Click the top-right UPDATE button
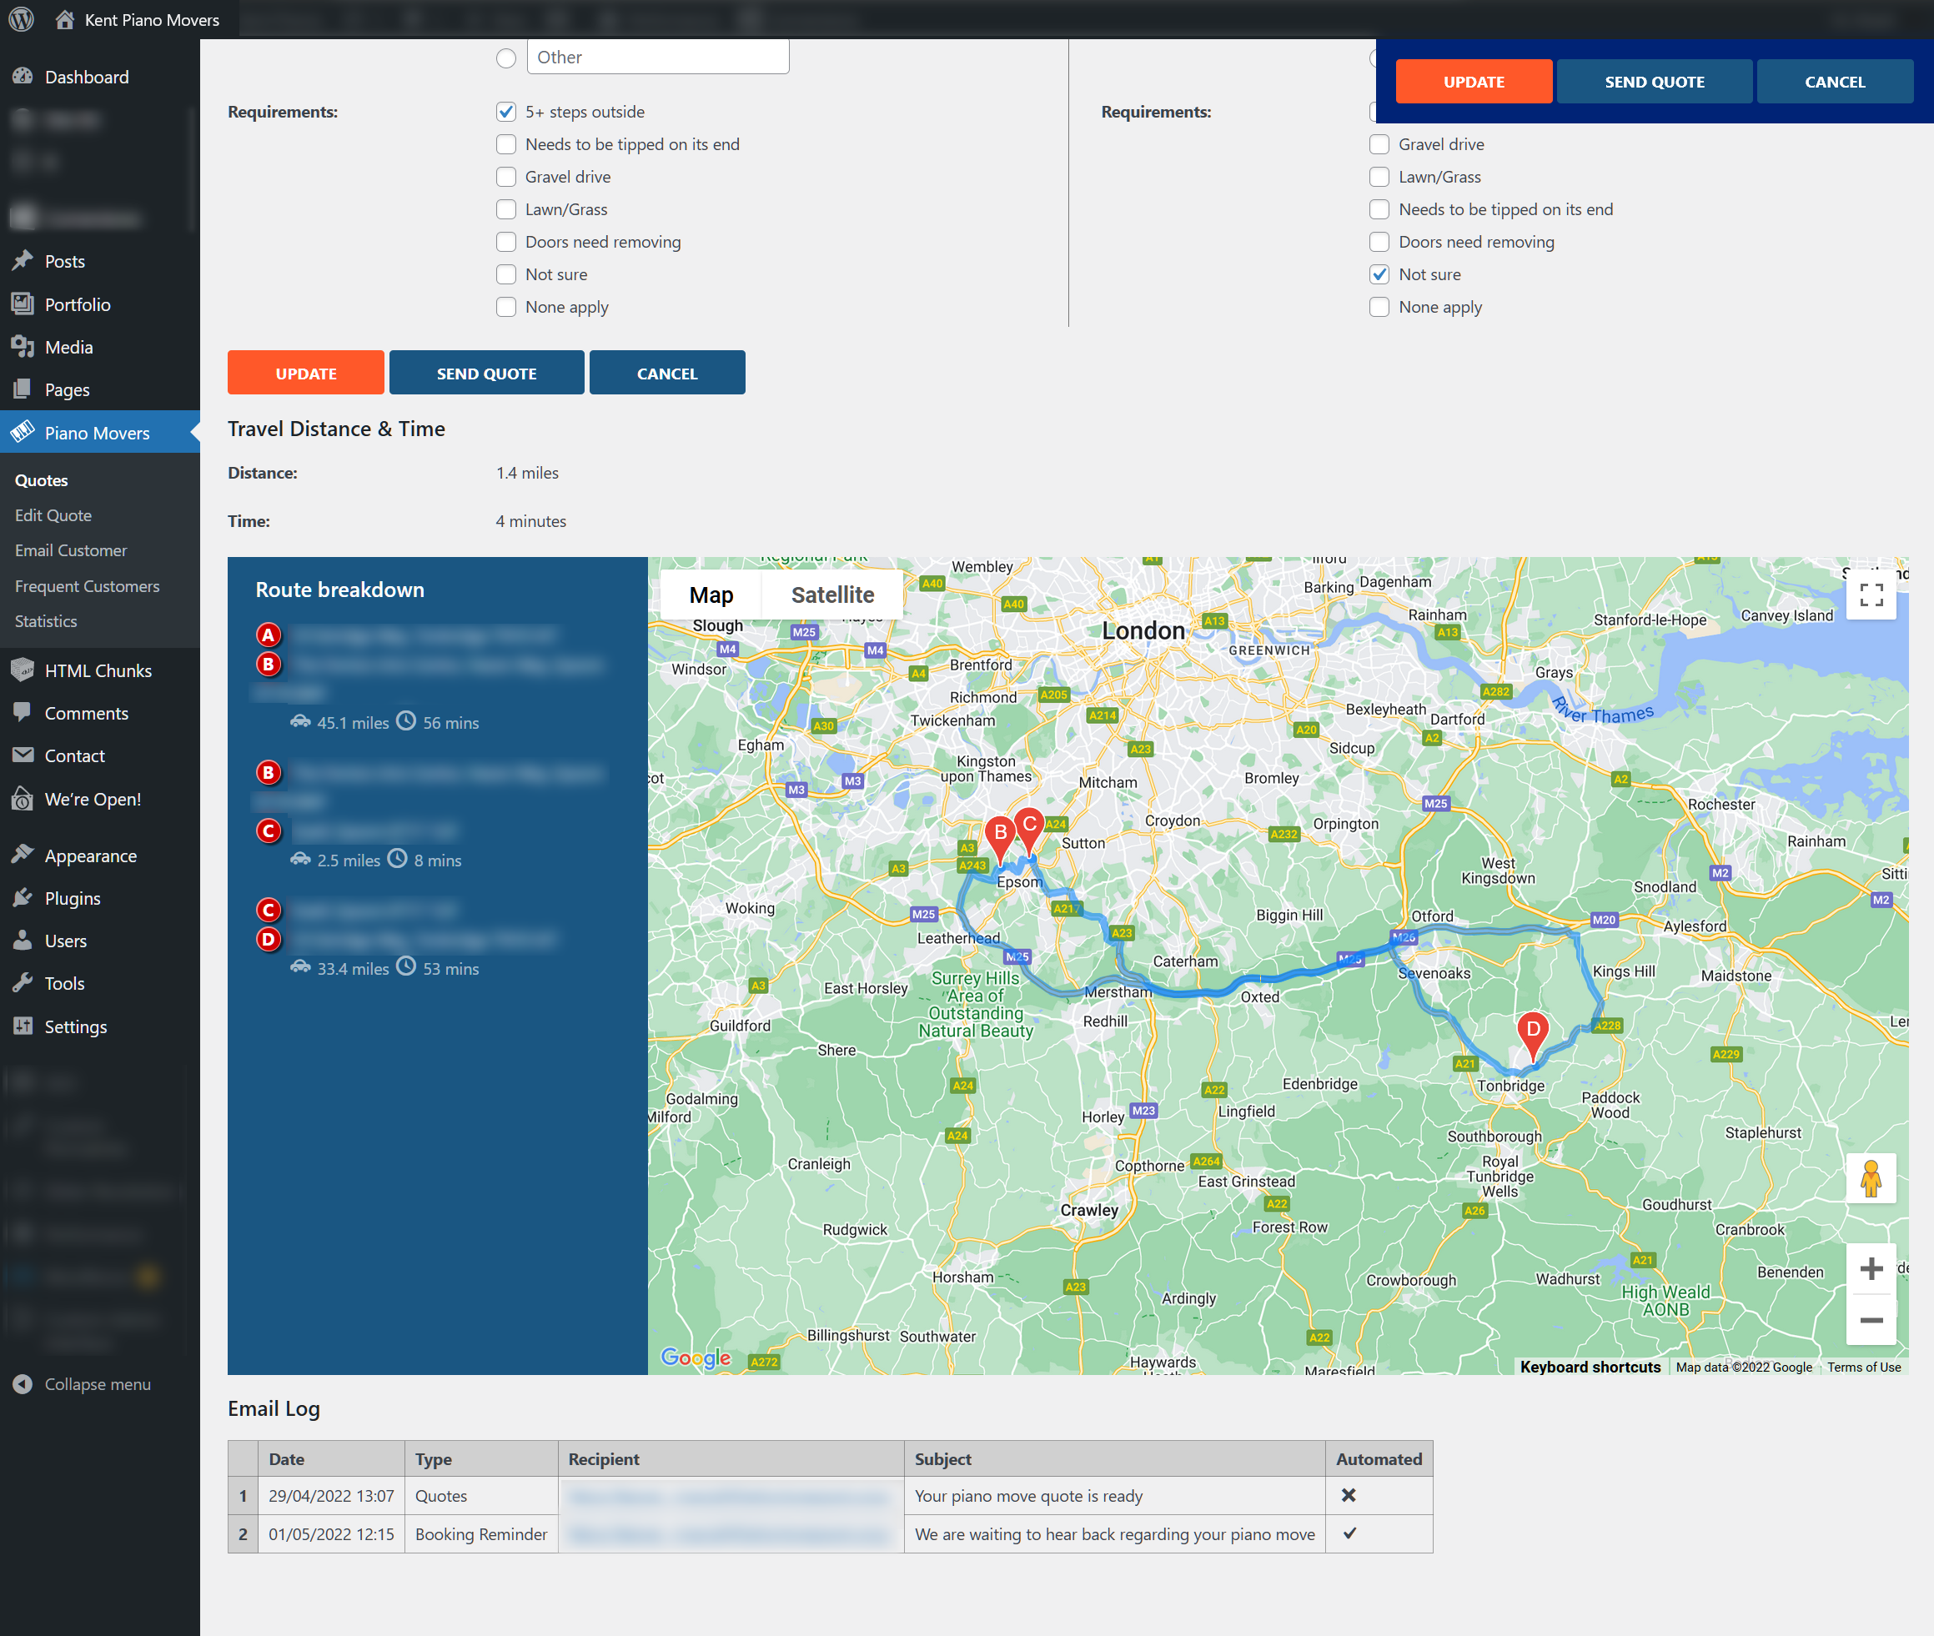 (1472, 82)
